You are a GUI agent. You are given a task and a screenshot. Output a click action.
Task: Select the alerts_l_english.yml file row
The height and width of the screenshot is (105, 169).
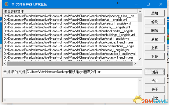point(70,24)
